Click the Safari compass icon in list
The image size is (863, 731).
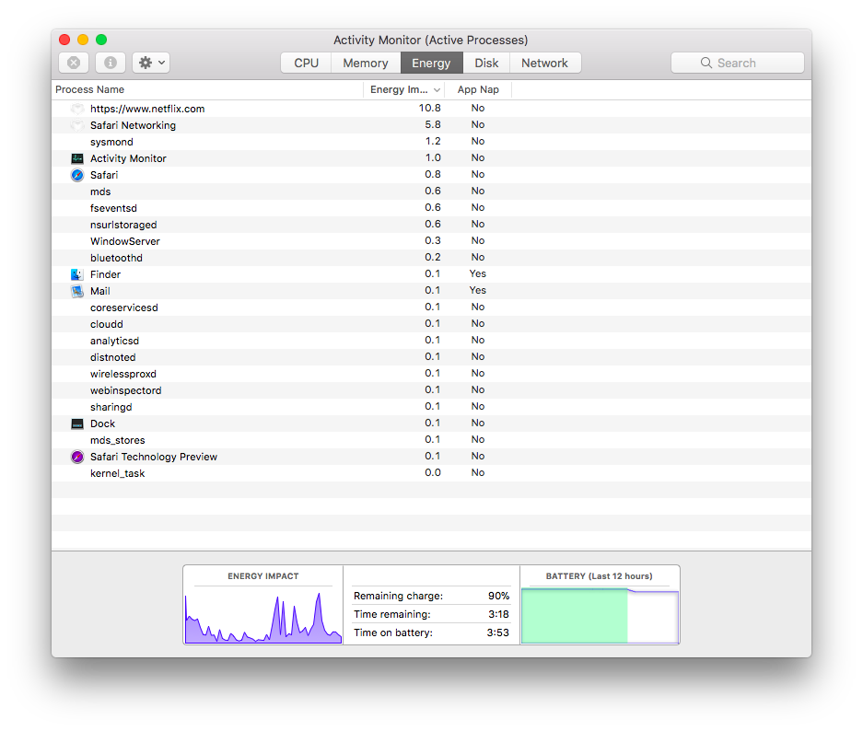coord(77,175)
